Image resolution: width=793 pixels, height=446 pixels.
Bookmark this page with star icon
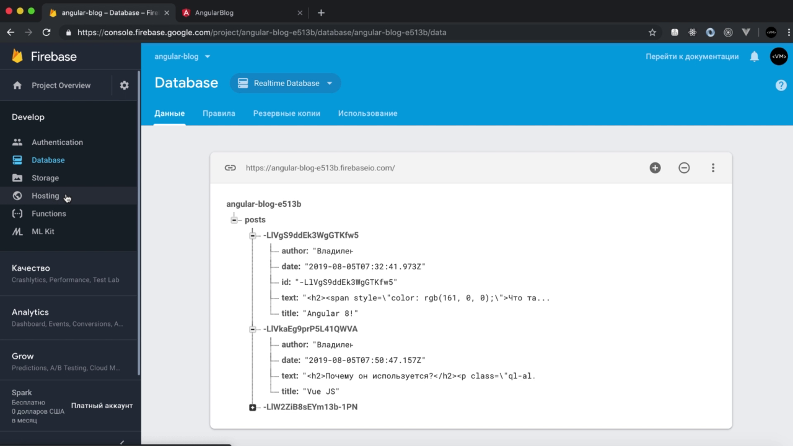pyautogui.click(x=652, y=32)
